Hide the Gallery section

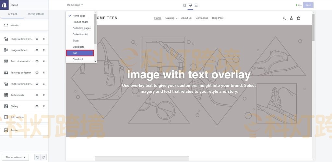point(37,106)
